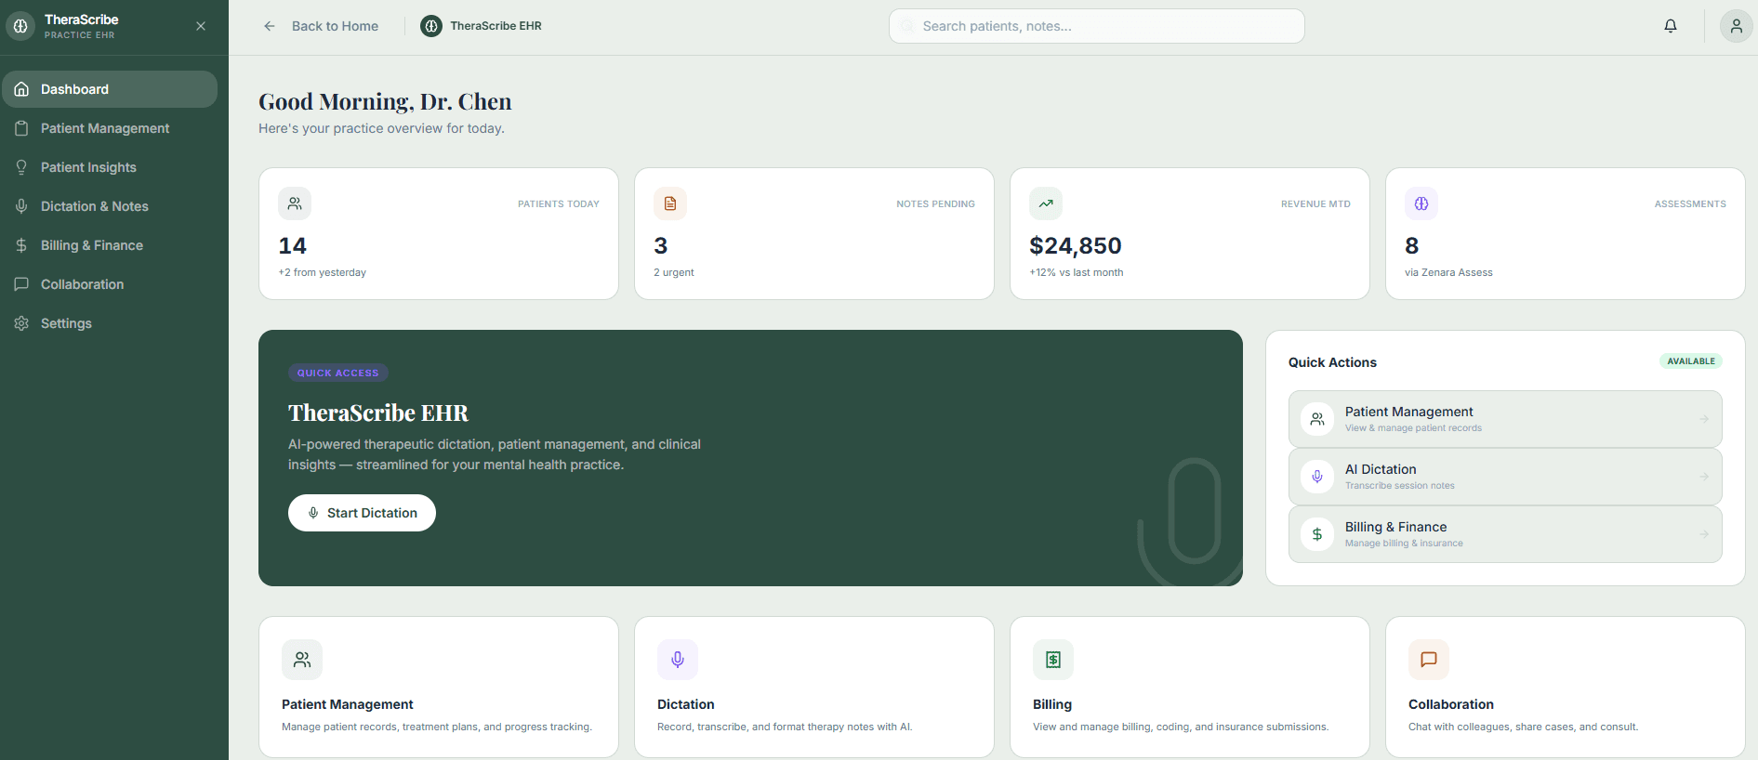Open Settings in the sidebar
The height and width of the screenshot is (760, 1758).
(110, 323)
